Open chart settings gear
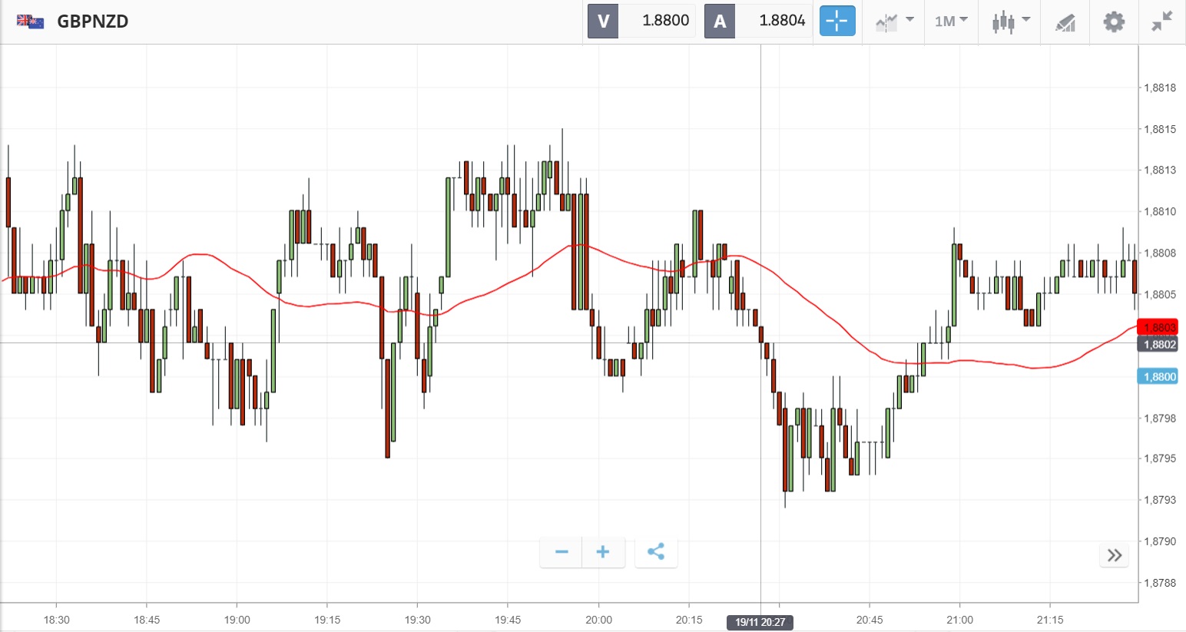The height and width of the screenshot is (632, 1186). [x=1114, y=21]
